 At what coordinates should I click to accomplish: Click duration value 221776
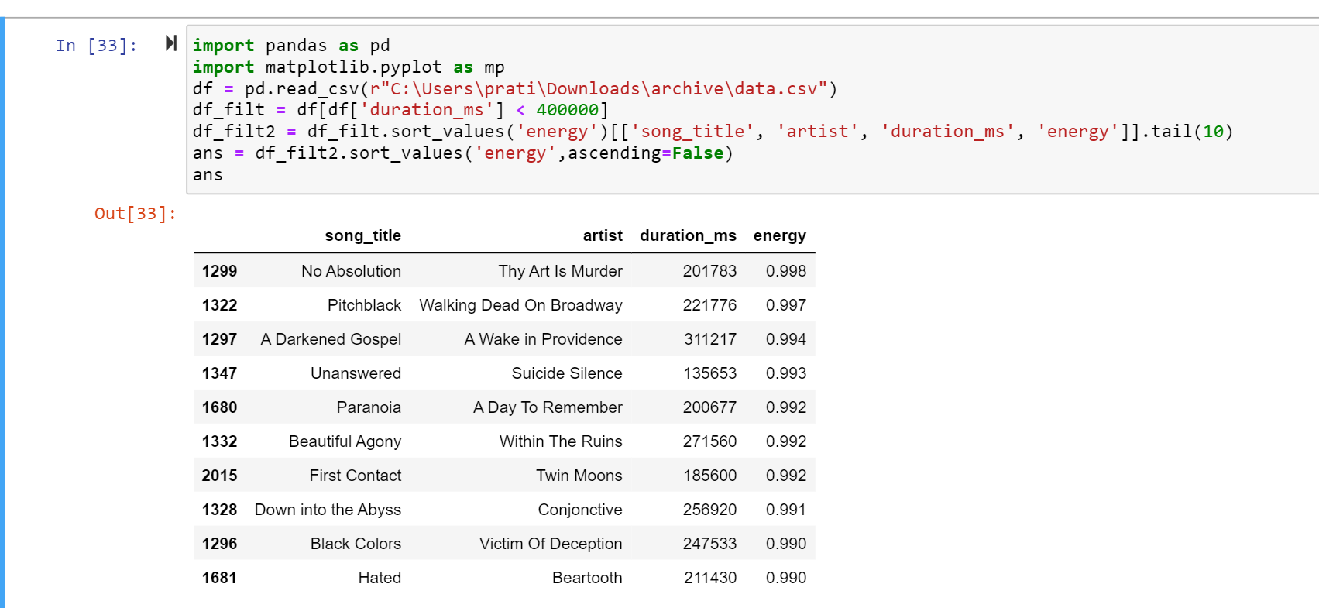click(x=709, y=305)
